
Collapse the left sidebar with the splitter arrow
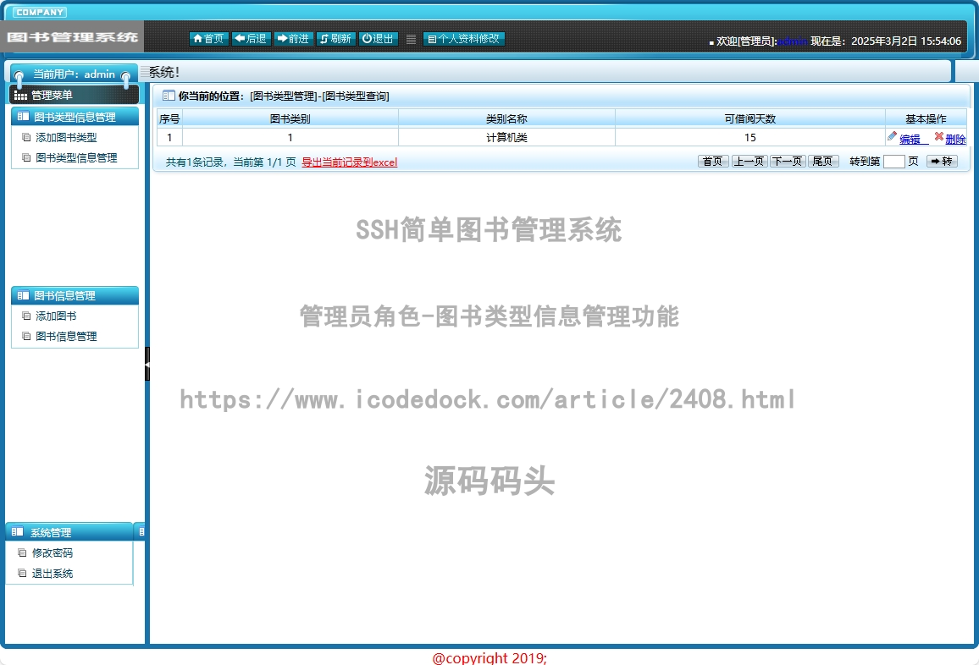pyautogui.click(x=147, y=363)
